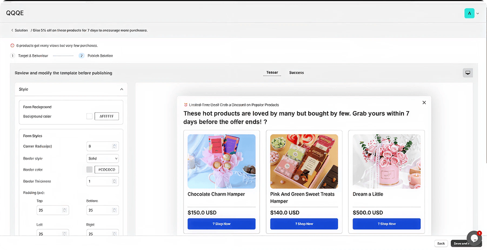This screenshot has width=487, height=250.
Task: Click the Dream a Little product image
Action: coord(386,161)
